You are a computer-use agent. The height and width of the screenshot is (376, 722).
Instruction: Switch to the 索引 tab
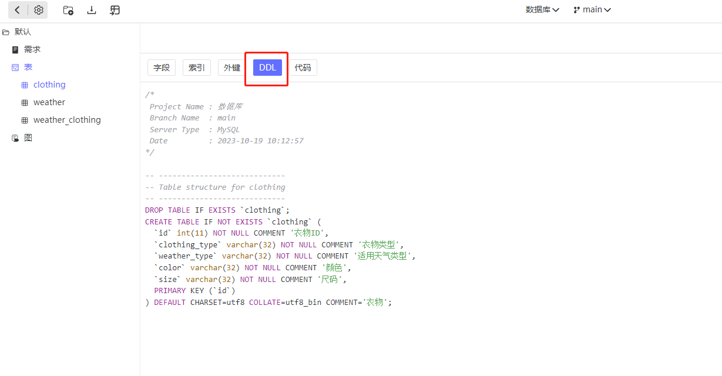pos(196,67)
